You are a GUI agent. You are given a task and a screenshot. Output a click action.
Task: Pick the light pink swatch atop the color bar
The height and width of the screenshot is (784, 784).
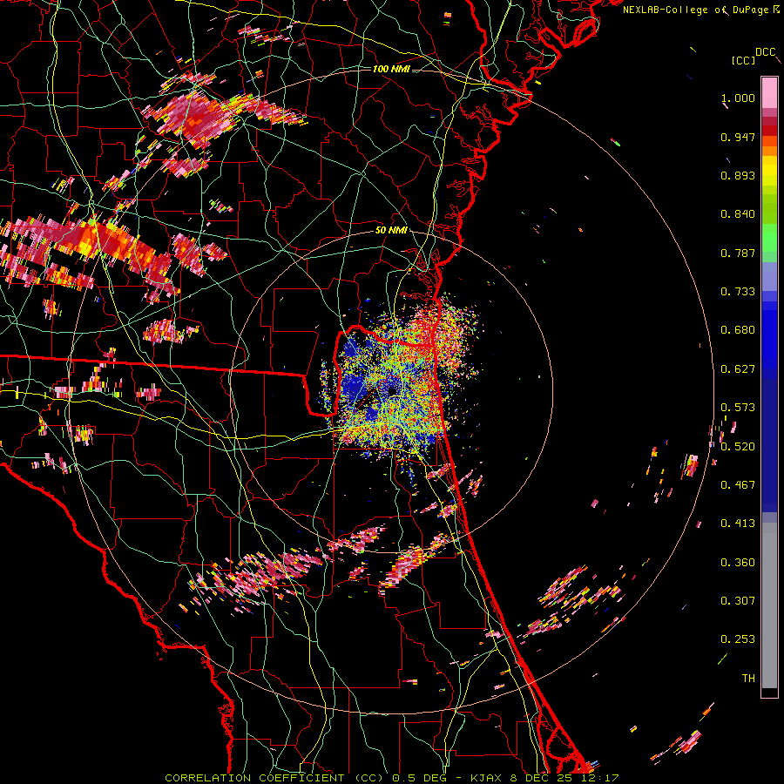[x=769, y=92]
